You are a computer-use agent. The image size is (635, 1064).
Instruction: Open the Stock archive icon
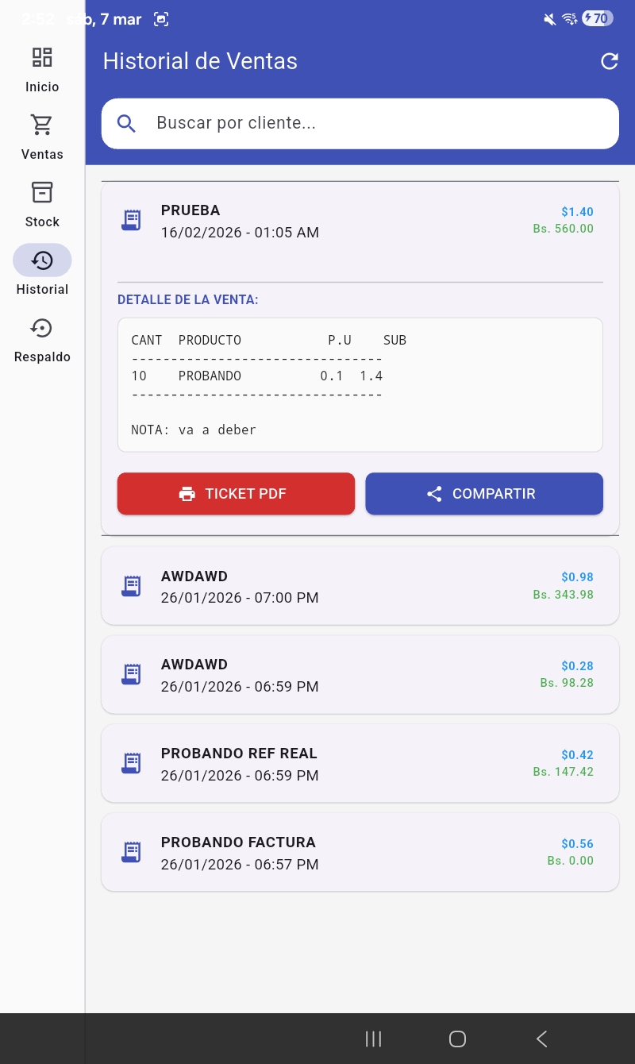(42, 192)
